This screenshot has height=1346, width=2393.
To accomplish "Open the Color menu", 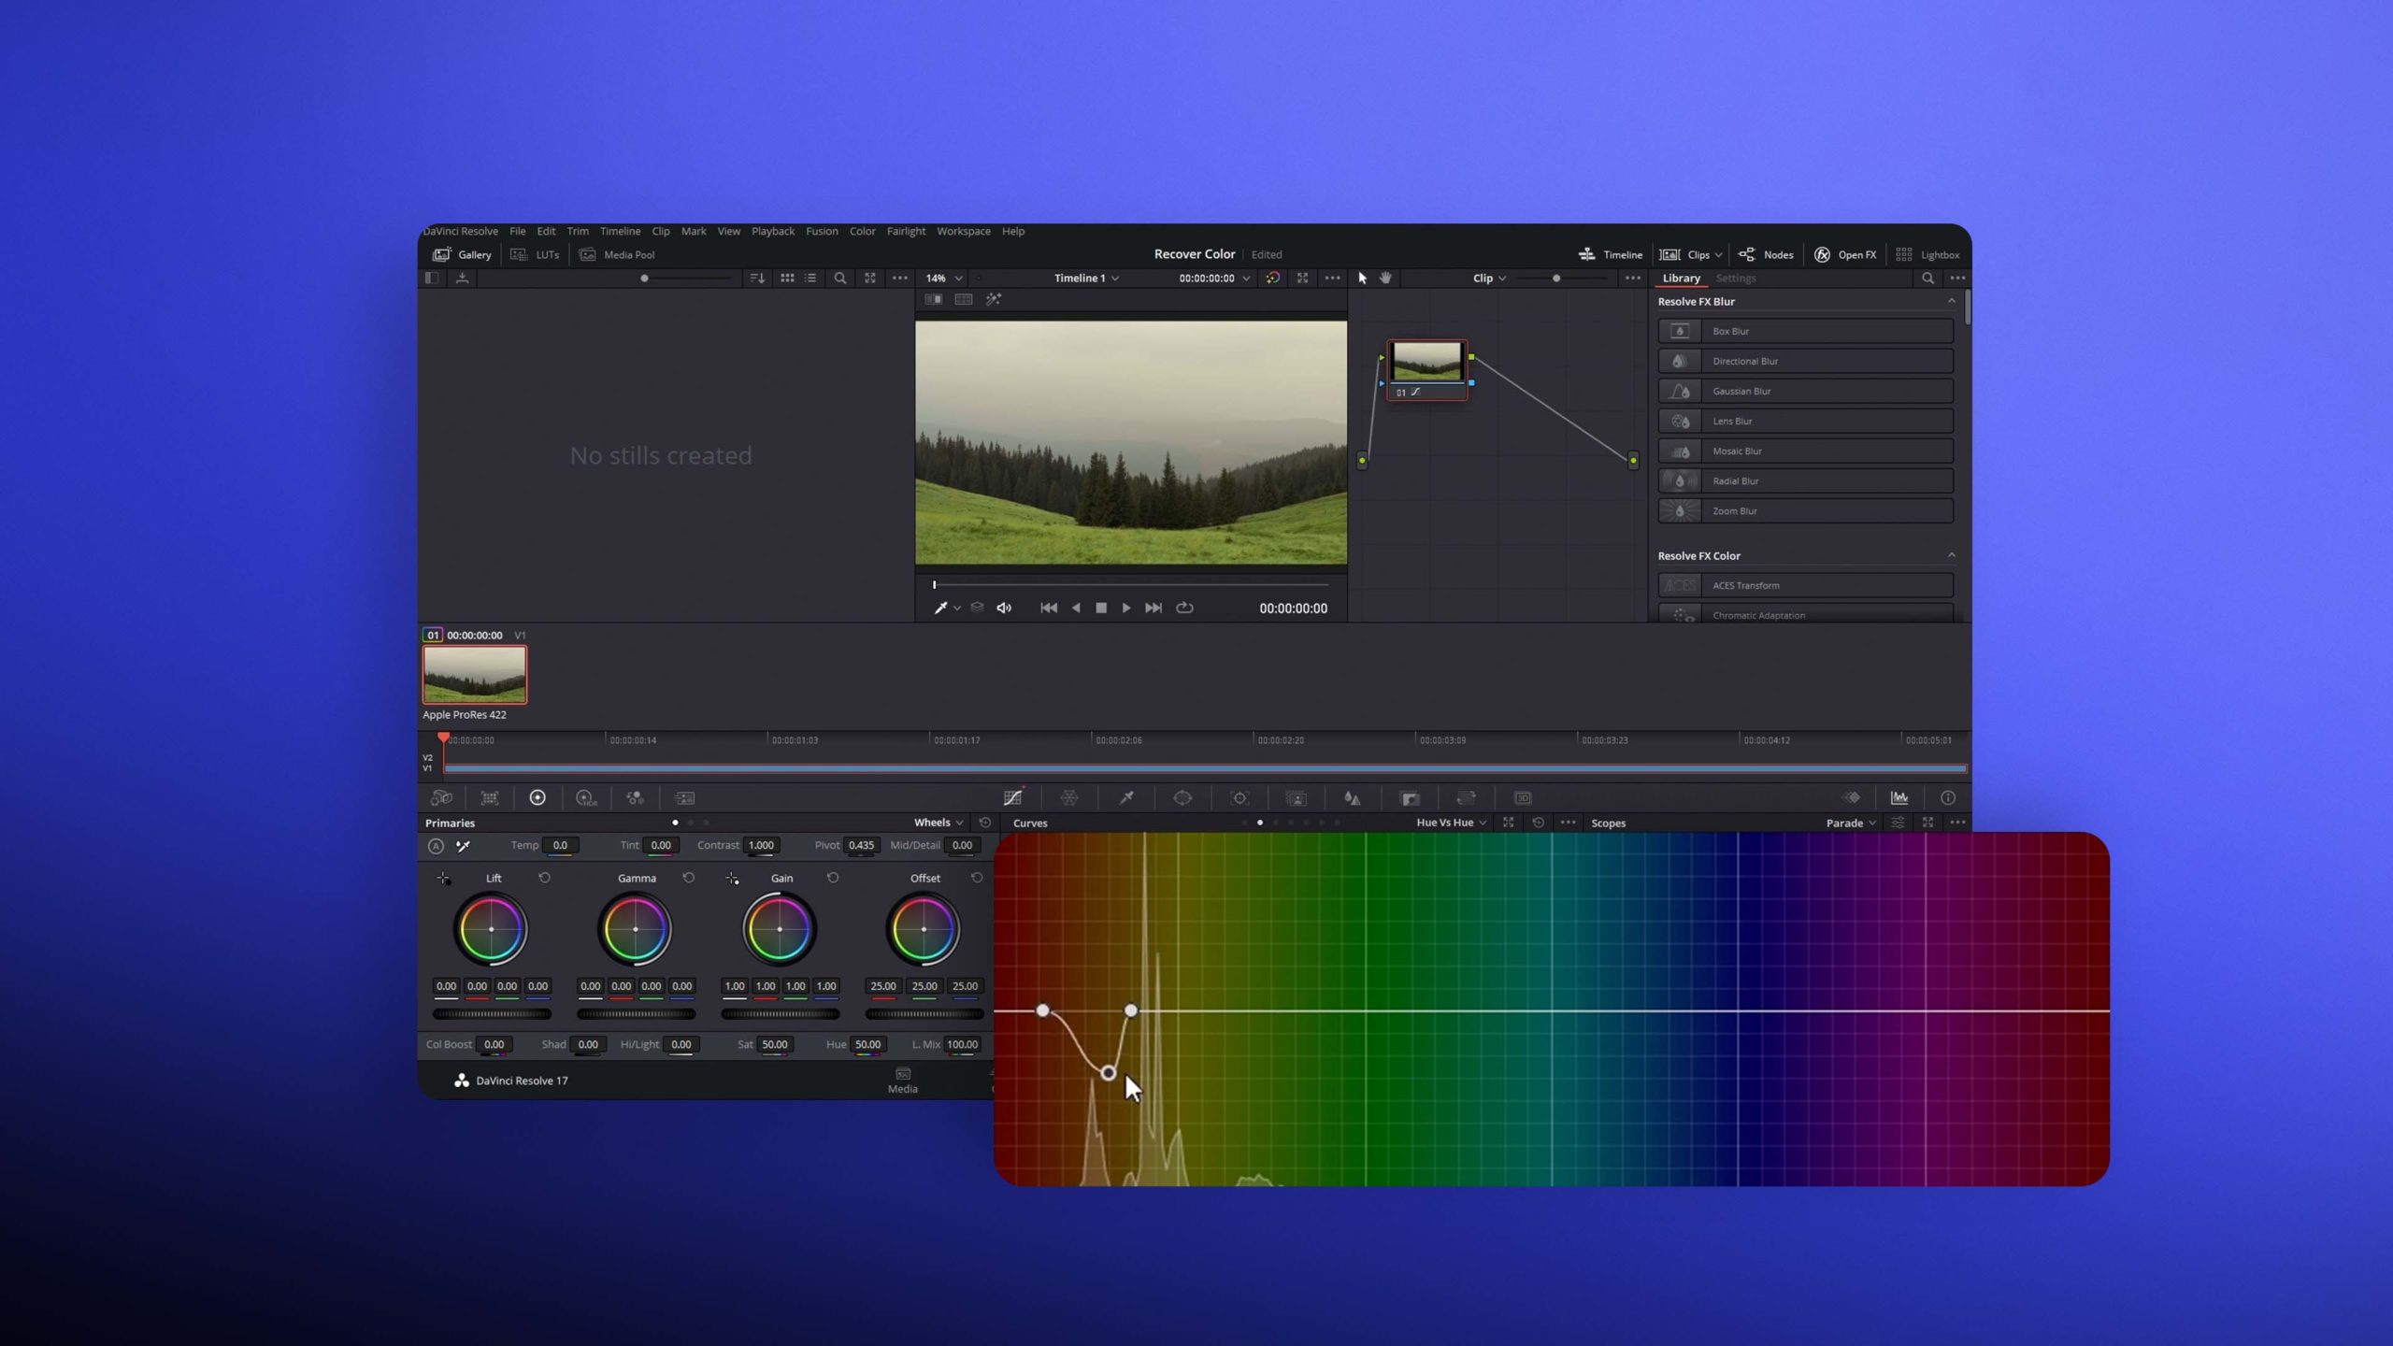I will pyautogui.click(x=862, y=231).
